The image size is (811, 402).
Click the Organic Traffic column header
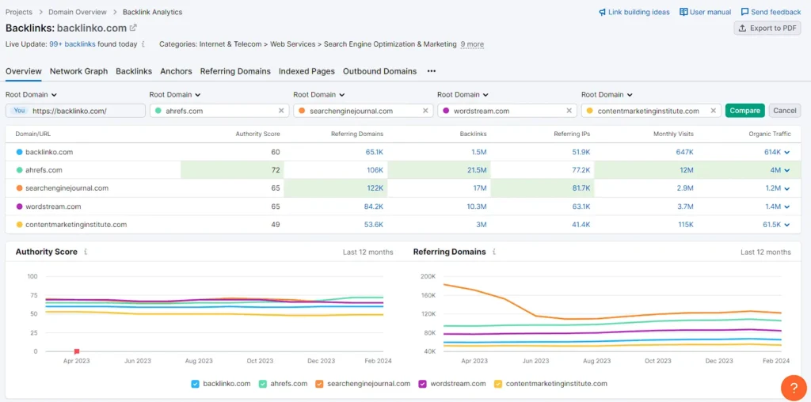point(770,134)
